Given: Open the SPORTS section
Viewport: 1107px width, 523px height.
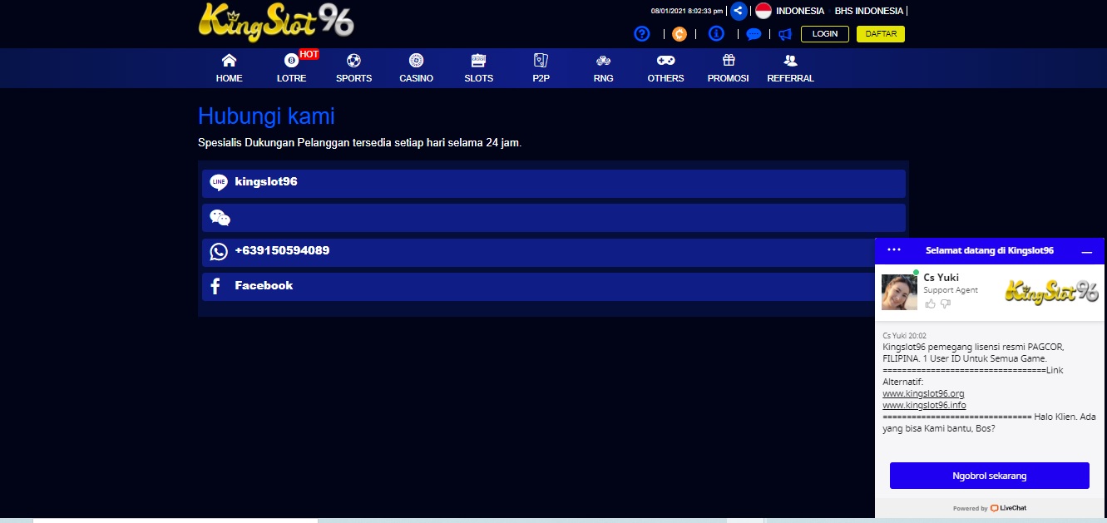Looking at the screenshot, I should click(x=354, y=68).
